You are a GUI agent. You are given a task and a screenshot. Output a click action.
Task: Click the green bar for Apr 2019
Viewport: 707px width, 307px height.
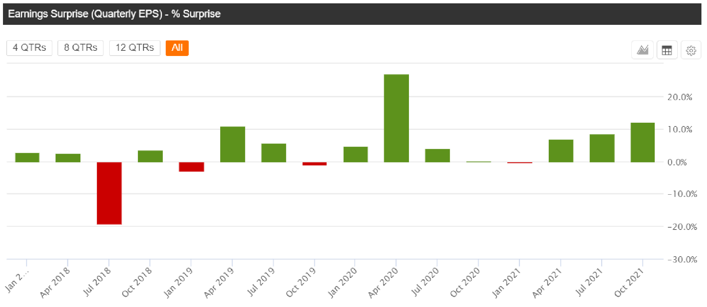pyautogui.click(x=232, y=145)
